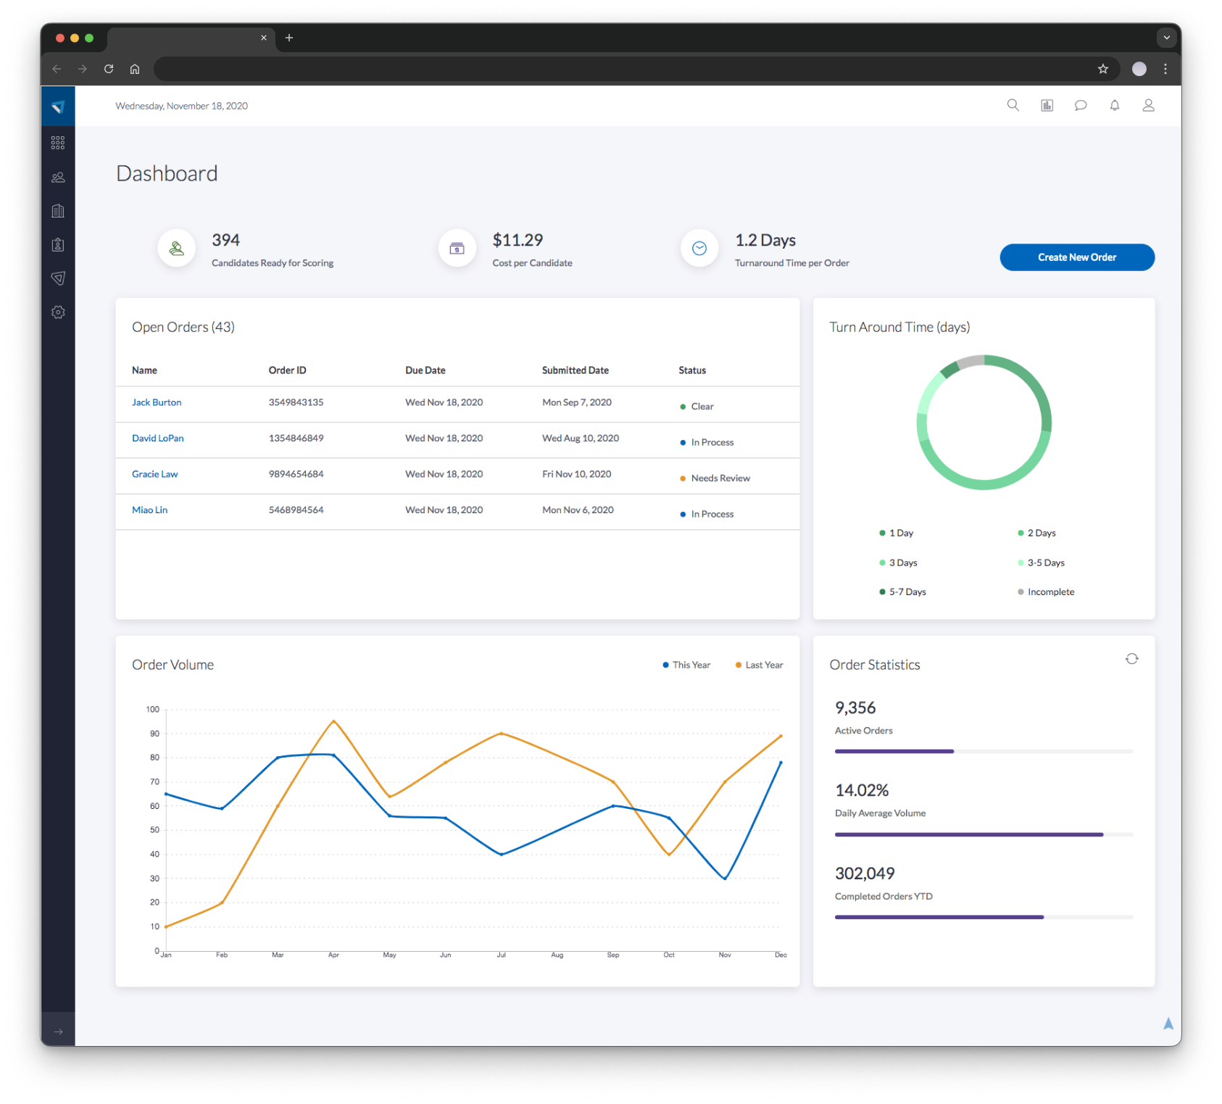This screenshot has height=1104, width=1222.
Task: Toggle 2 Days legend entry
Action: (x=1036, y=534)
